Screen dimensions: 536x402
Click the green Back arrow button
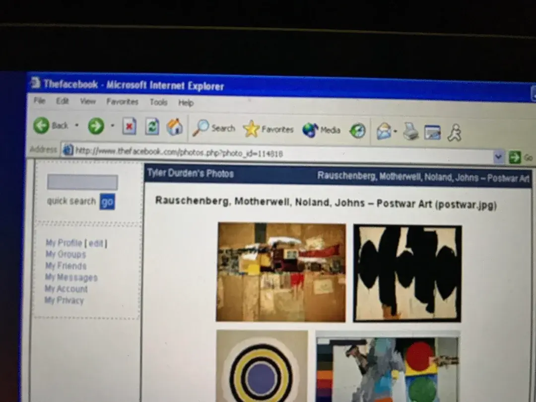pos(41,126)
